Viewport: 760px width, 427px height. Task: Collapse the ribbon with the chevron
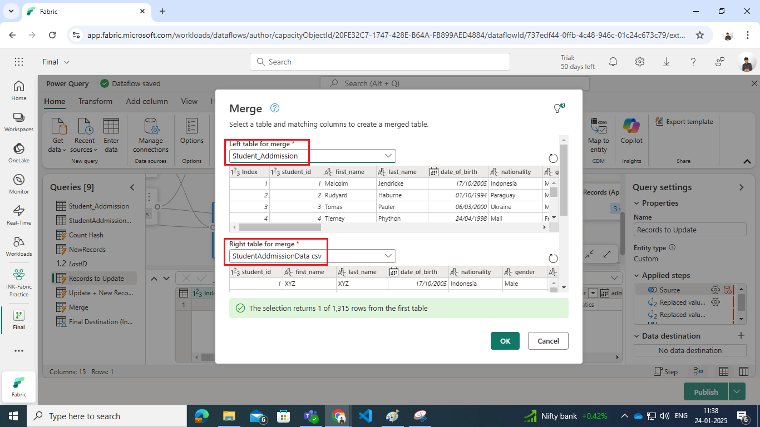pyautogui.click(x=747, y=161)
